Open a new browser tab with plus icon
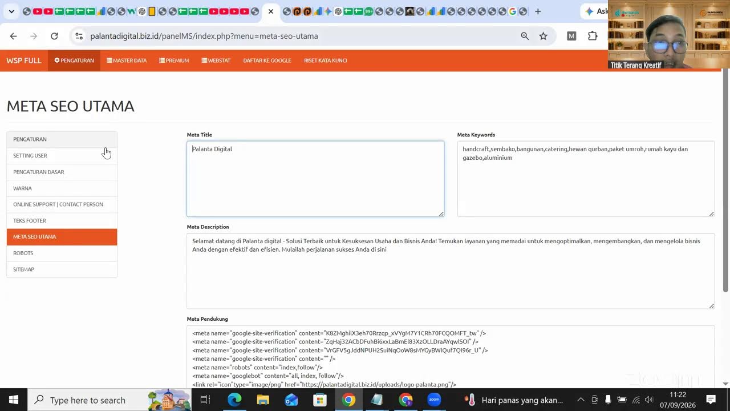This screenshot has width=730, height=411. [x=537, y=11]
